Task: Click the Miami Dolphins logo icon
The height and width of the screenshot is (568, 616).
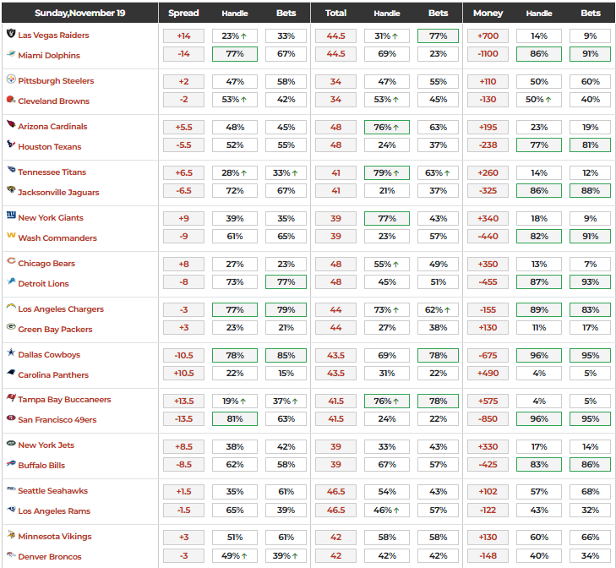Action: click(x=11, y=53)
